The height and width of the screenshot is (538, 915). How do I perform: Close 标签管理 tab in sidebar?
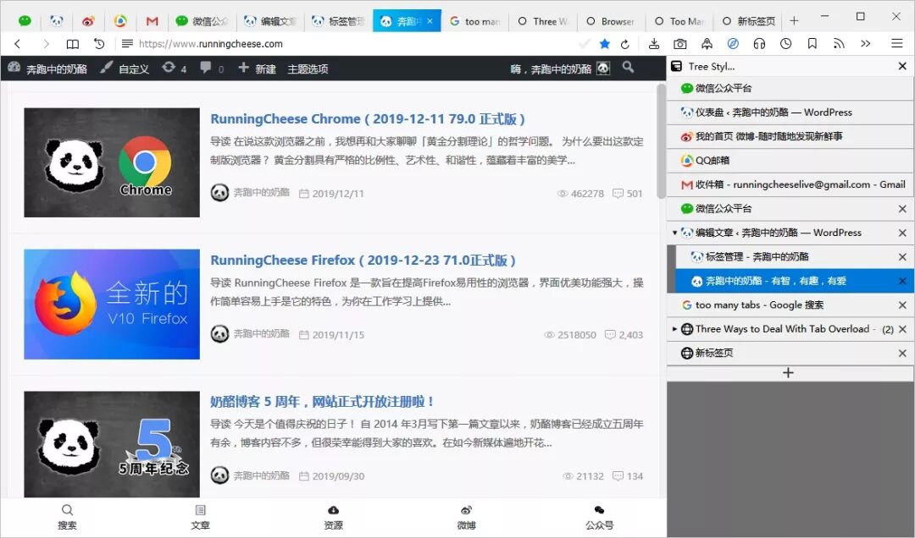coord(902,257)
